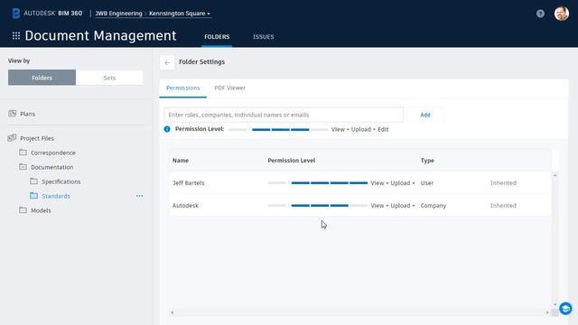The width and height of the screenshot is (578, 325).
Task: Click the vertical scrollbar down arrow
Action: pos(555,304)
